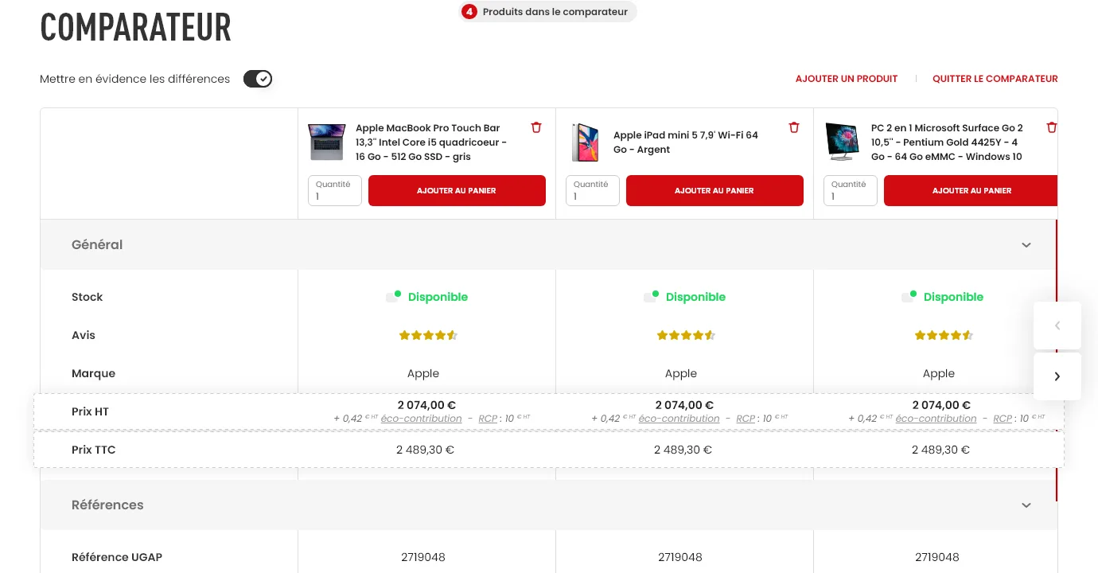Viewport: 1098px width, 573px height.
Task: Select the Prix TTC row label
Action: pos(93,450)
